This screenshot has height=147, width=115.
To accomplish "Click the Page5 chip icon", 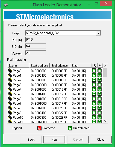I will 10,94.
